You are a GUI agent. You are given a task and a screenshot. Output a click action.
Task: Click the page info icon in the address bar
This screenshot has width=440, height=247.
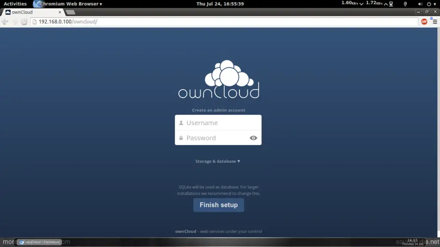coord(34,21)
